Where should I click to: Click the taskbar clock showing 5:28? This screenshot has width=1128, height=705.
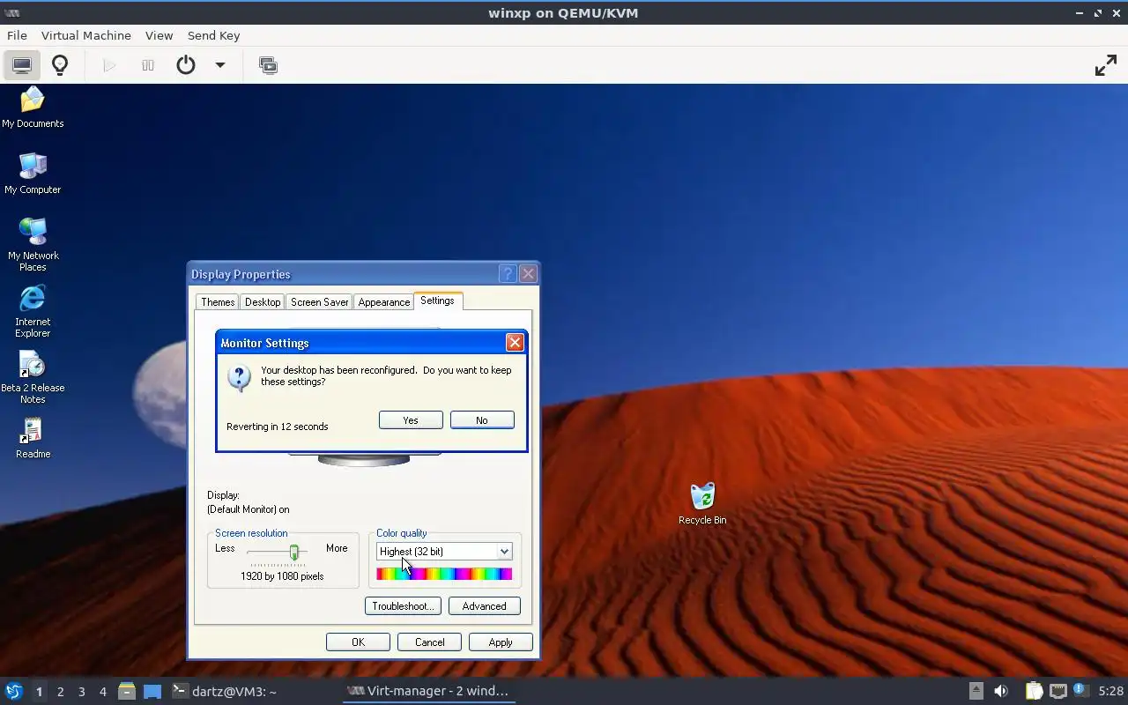coord(1110,691)
